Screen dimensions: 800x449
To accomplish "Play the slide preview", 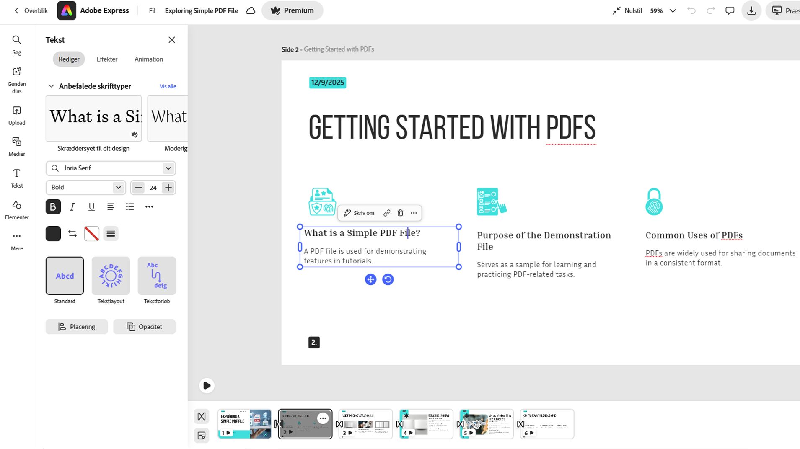I will click(x=207, y=385).
